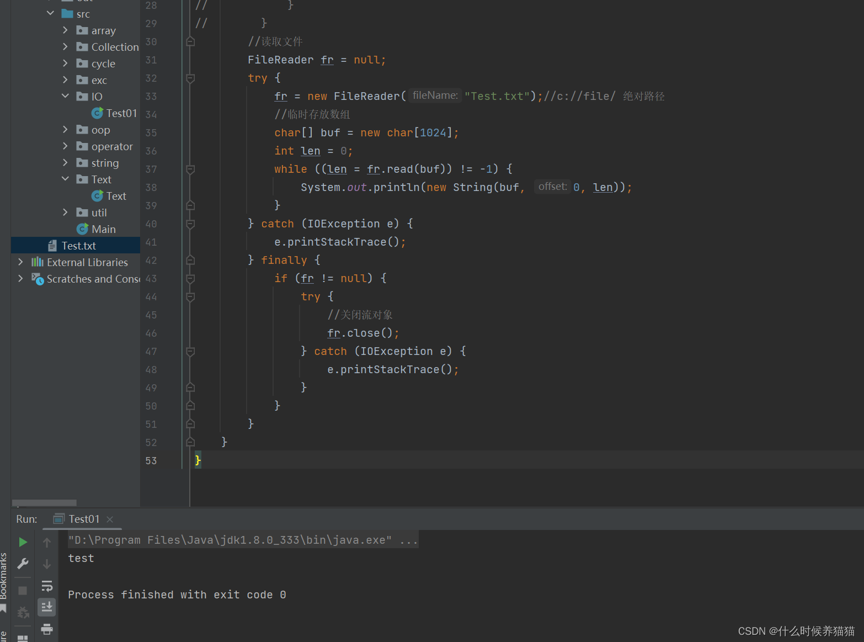The width and height of the screenshot is (864, 642).
Task: Close the Test01 run tab
Action: click(109, 519)
